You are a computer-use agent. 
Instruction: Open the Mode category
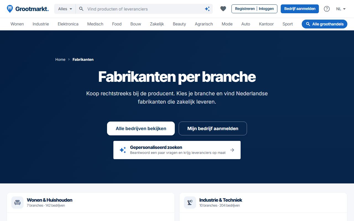(227, 24)
